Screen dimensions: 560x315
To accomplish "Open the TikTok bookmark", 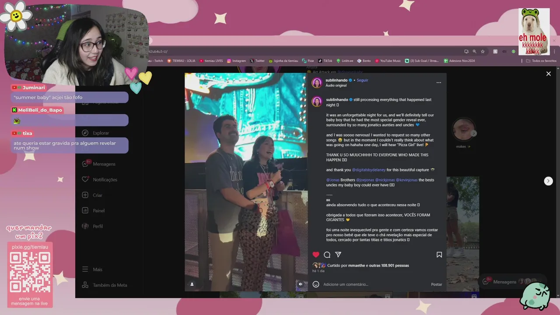I will (325, 61).
